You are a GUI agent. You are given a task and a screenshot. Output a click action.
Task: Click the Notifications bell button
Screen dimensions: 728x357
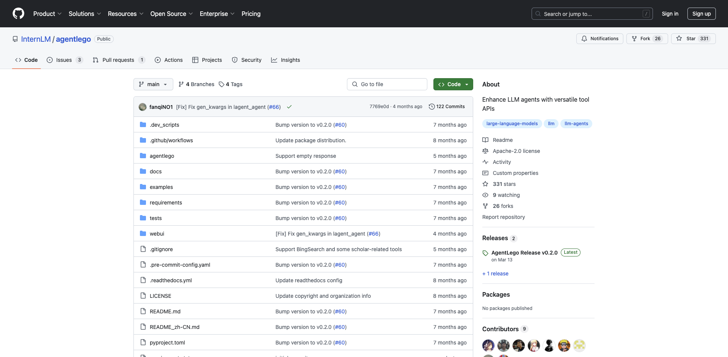tap(600, 39)
